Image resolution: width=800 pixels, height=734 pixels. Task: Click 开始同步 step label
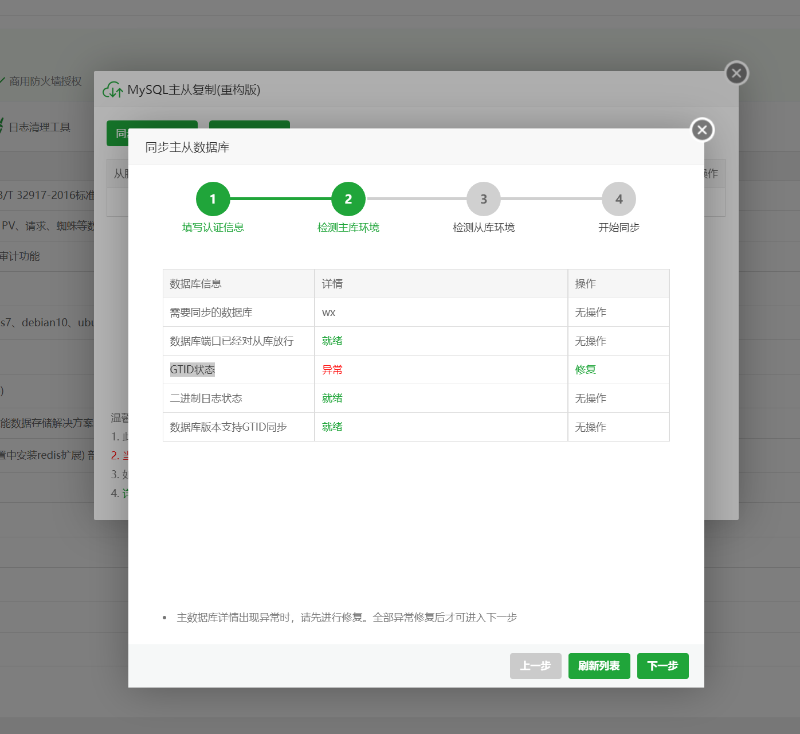[x=619, y=228]
